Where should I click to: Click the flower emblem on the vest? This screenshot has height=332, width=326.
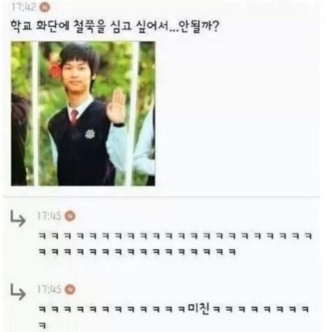tap(90, 134)
